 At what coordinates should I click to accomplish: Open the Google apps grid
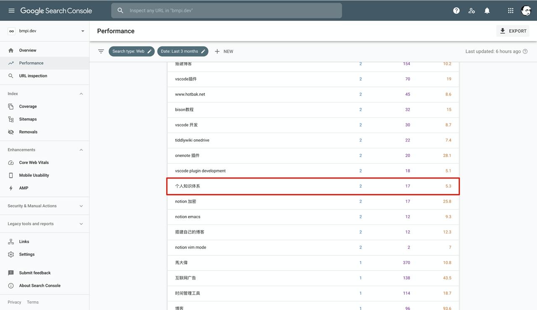click(x=511, y=10)
